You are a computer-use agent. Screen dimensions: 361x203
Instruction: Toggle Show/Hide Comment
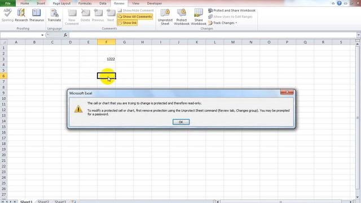coord(135,10)
